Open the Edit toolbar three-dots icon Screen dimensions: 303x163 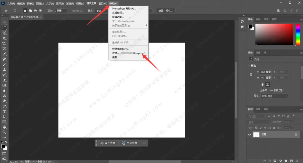click(4, 137)
